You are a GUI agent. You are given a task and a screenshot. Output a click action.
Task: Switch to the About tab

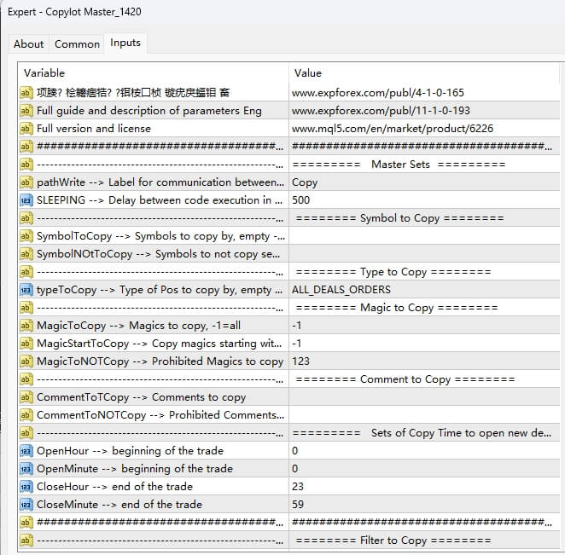point(28,43)
